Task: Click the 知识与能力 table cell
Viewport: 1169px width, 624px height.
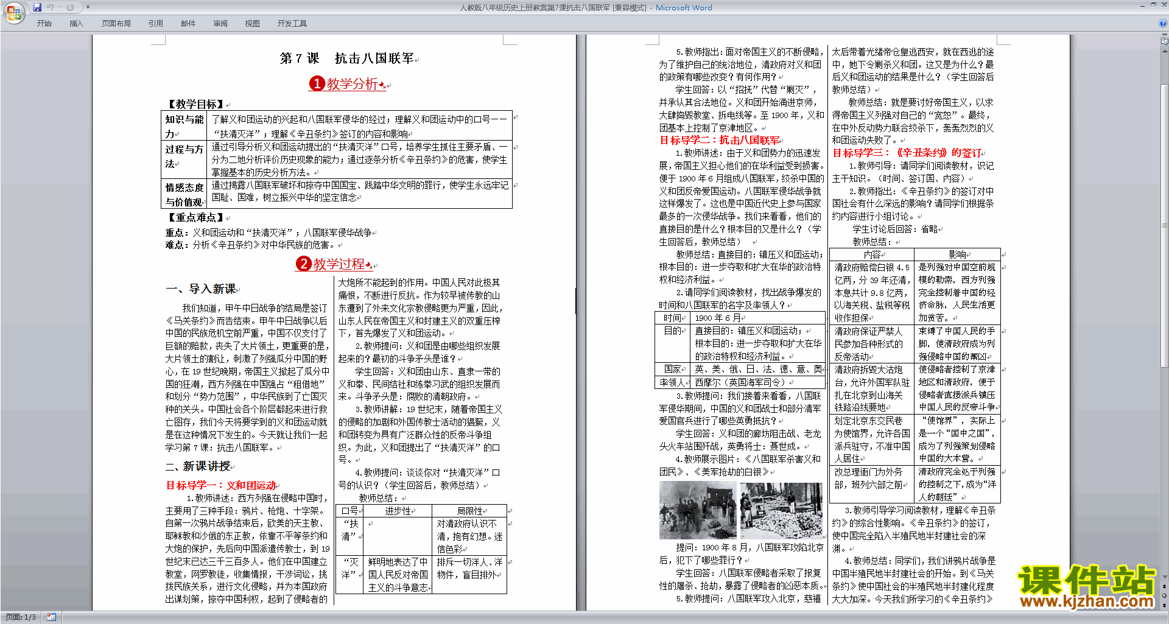Action: [x=184, y=127]
